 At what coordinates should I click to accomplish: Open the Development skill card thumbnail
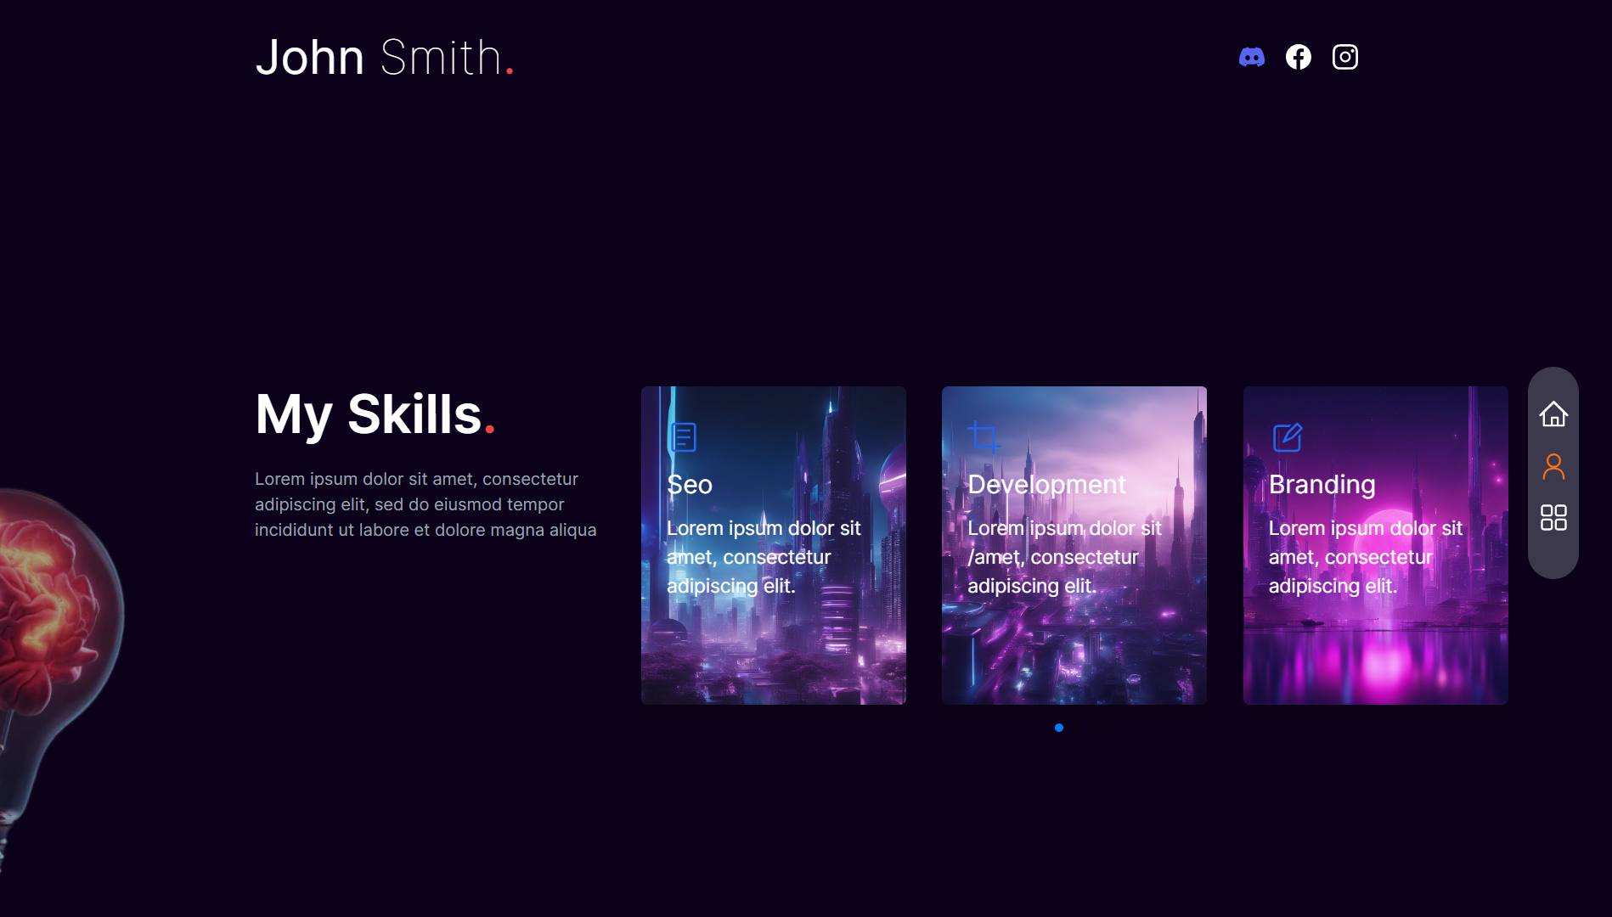point(1074,544)
